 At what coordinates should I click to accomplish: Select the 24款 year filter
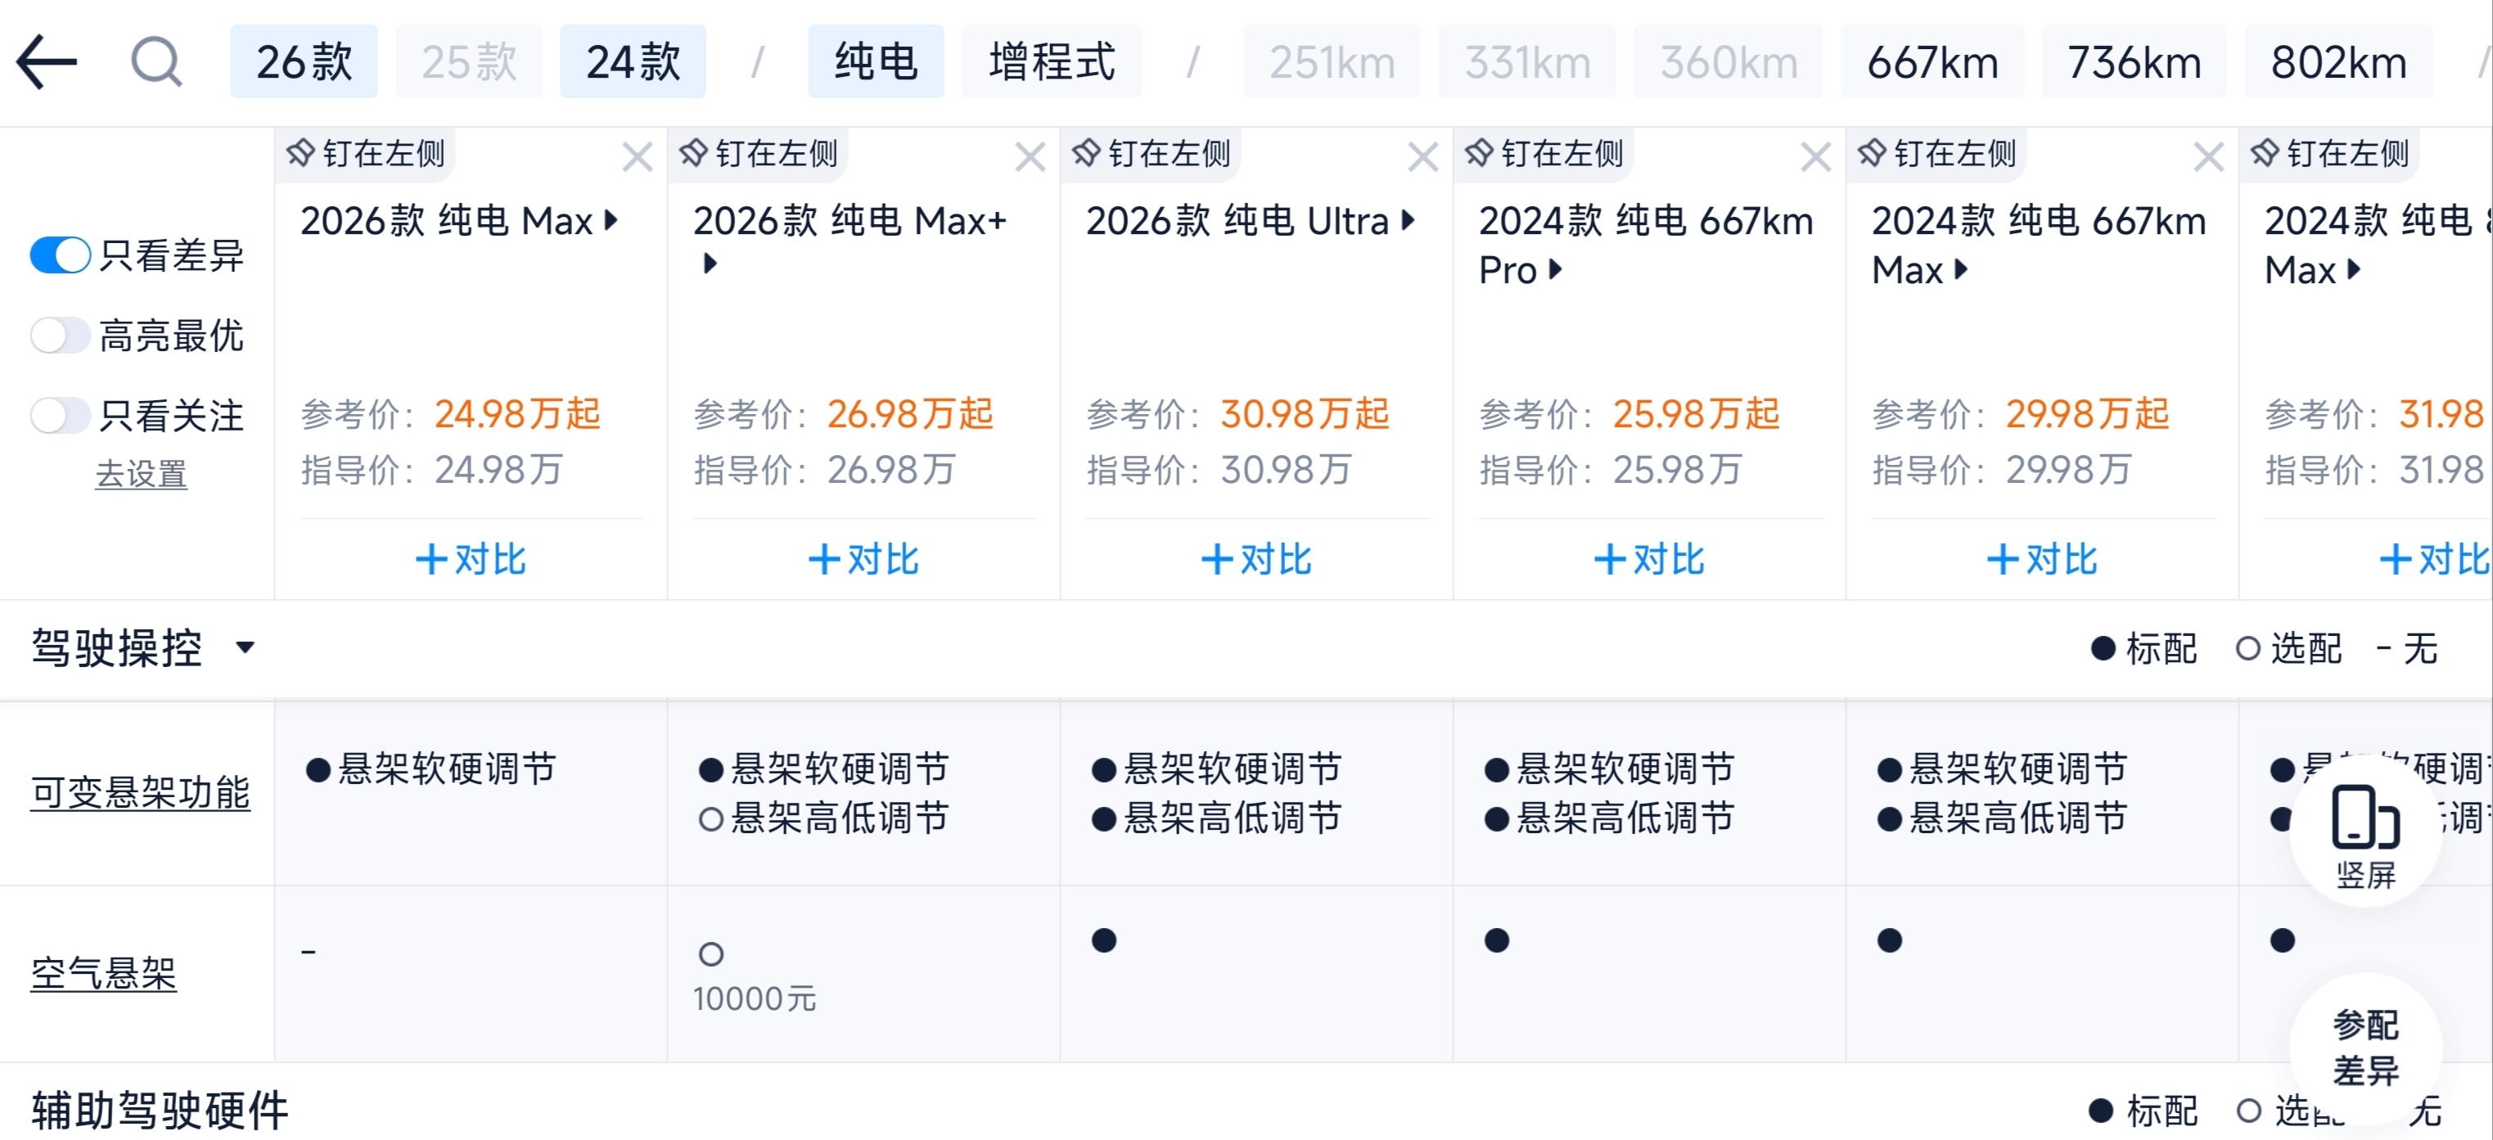[633, 62]
